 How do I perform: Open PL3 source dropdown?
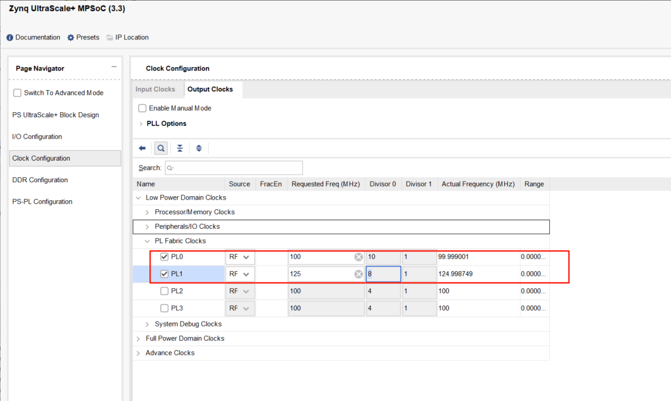[240, 308]
